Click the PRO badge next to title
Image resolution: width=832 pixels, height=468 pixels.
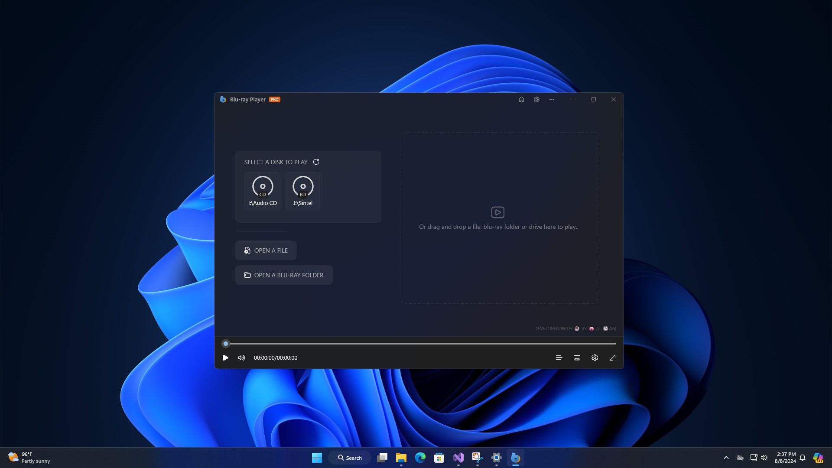[275, 99]
